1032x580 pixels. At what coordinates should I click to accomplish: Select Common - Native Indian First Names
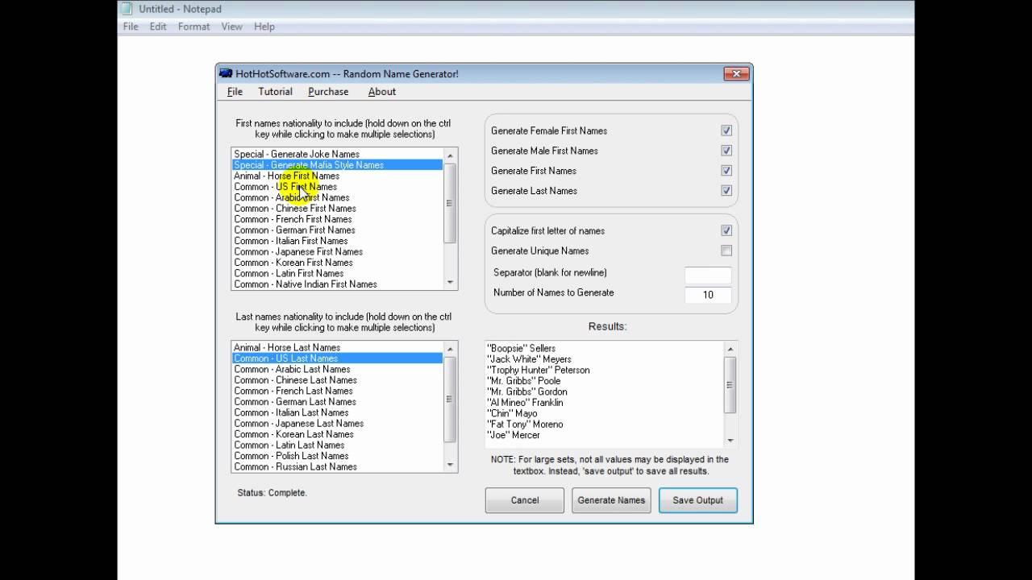coord(337,284)
